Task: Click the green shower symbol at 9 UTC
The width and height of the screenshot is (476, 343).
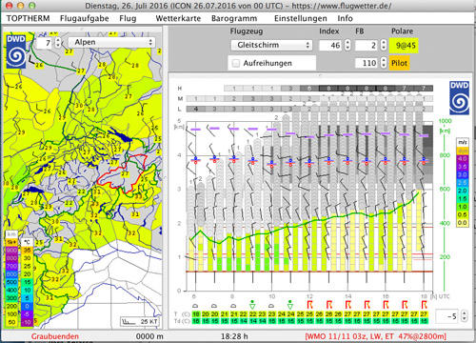Action: (x=252, y=305)
